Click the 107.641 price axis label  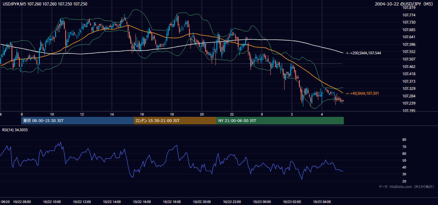click(x=409, y=37)
